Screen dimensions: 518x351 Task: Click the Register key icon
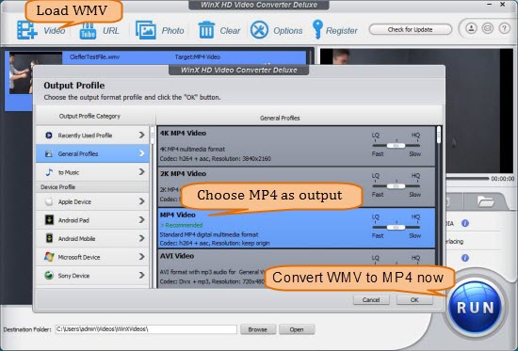tap(317, 30)
